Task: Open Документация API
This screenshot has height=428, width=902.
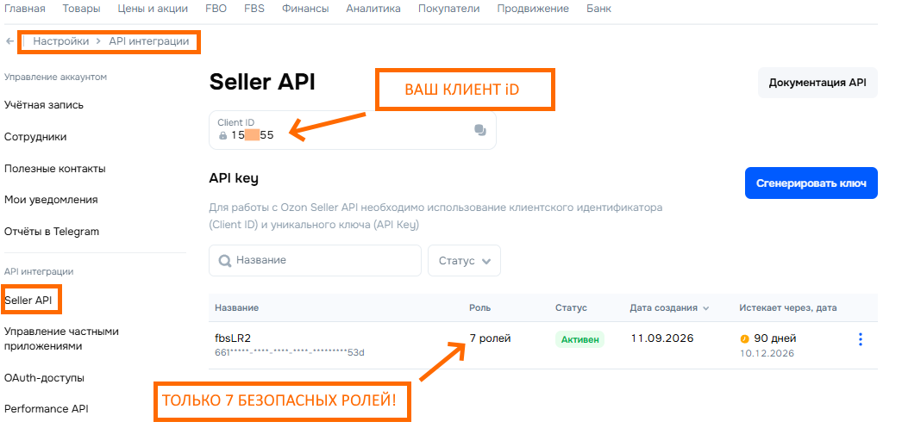Action: click(817, 83)
